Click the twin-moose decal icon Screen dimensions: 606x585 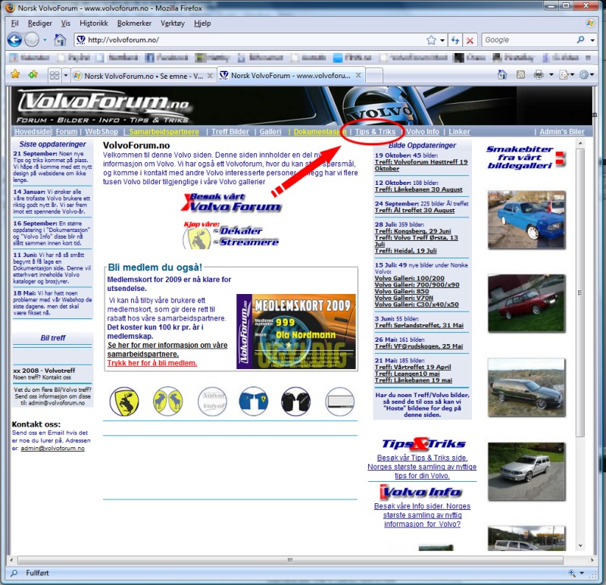[x=167, y=402]
